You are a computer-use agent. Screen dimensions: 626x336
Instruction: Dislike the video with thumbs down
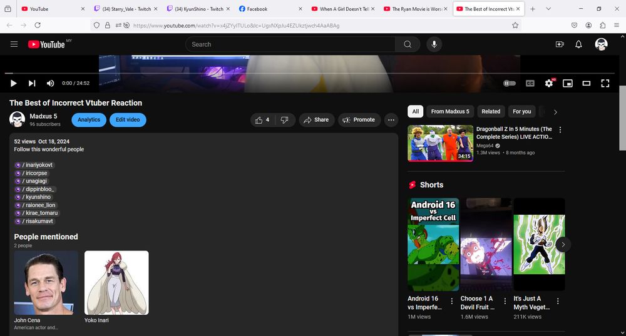coord(285,120)
